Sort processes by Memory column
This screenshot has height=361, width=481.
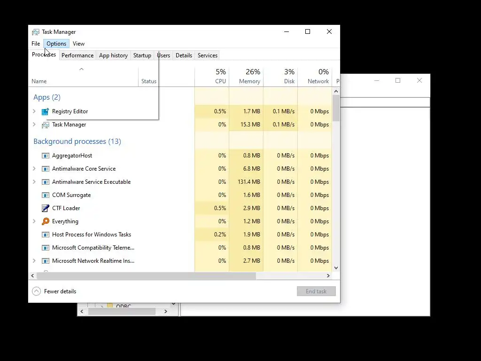tap(246, 77)
